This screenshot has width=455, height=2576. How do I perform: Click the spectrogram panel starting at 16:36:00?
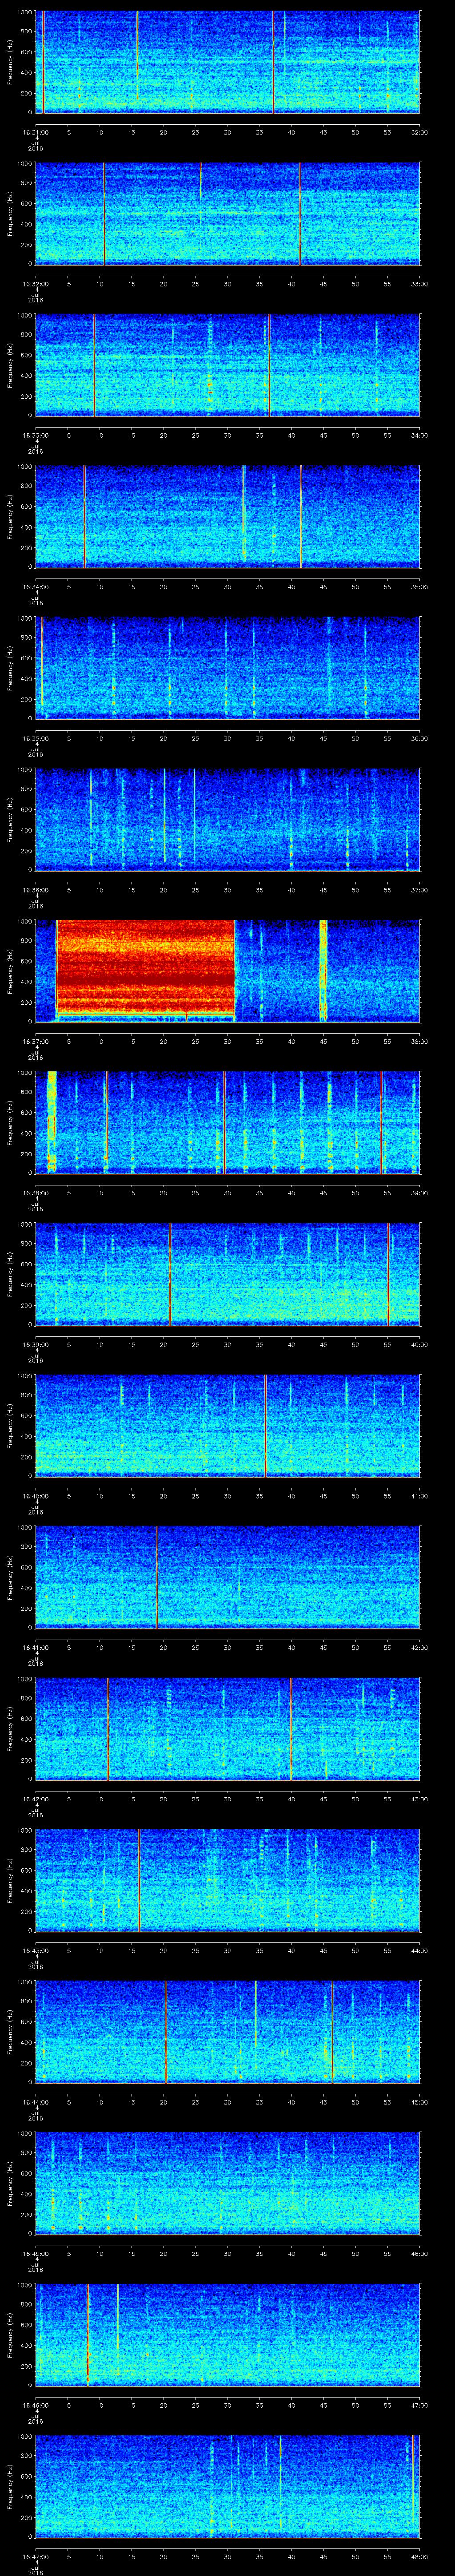point(228,820)
